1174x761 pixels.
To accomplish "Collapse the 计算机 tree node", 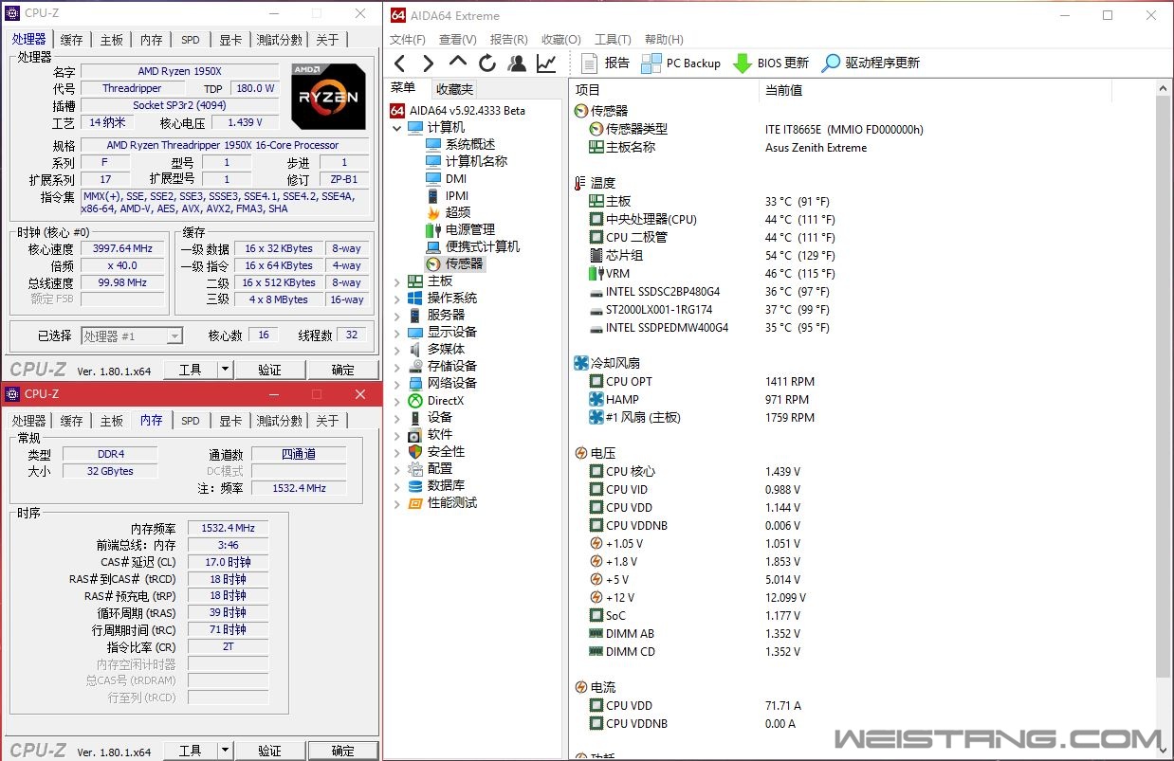I will tap(397, 127).
